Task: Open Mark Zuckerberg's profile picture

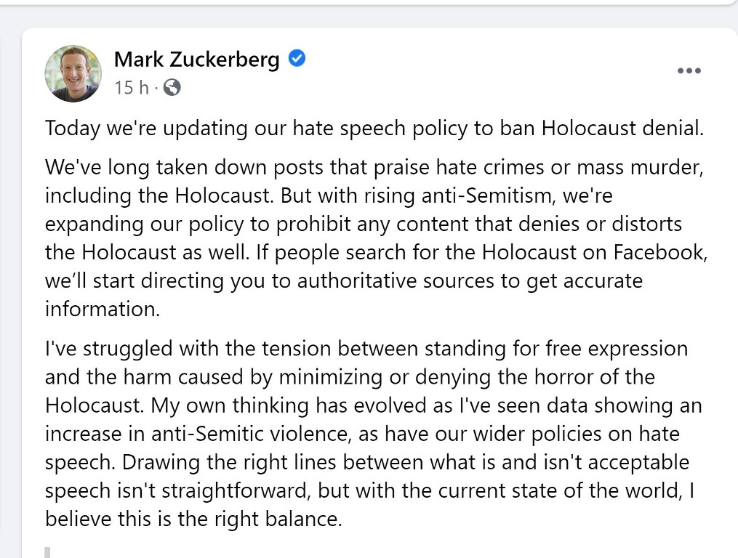Action: [73, 73]
